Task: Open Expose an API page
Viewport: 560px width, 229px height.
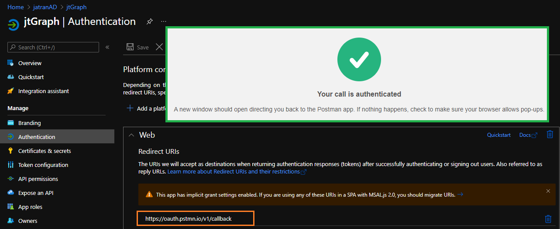Action: click(36, 193)
